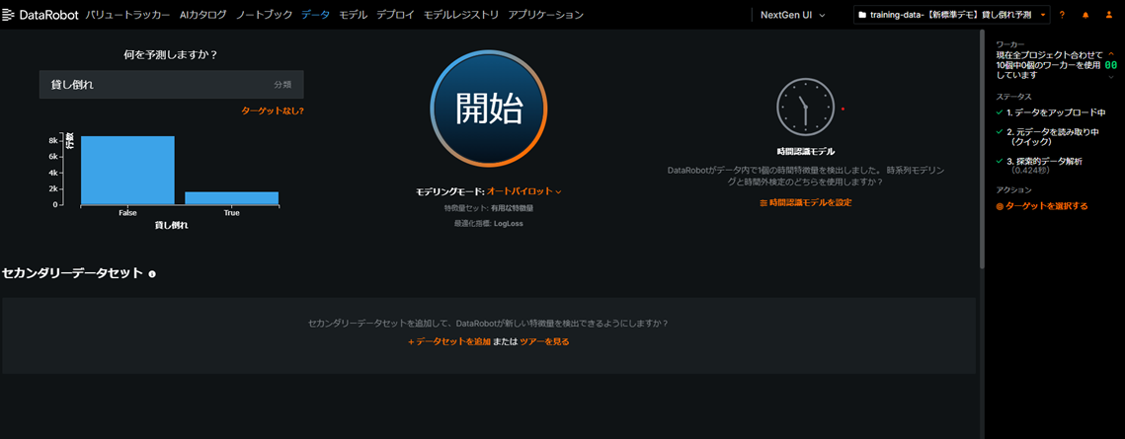Viewport: 1125px width, 439px height.
Task: Click the ターゲットを選択する action link
Action: [1046, 206]
